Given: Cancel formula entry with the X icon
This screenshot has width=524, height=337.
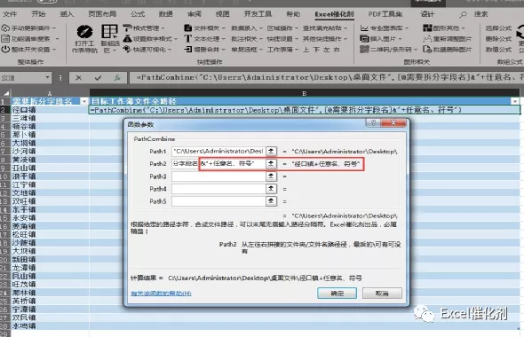Looking at the screenshot, I should pos(78,78).
